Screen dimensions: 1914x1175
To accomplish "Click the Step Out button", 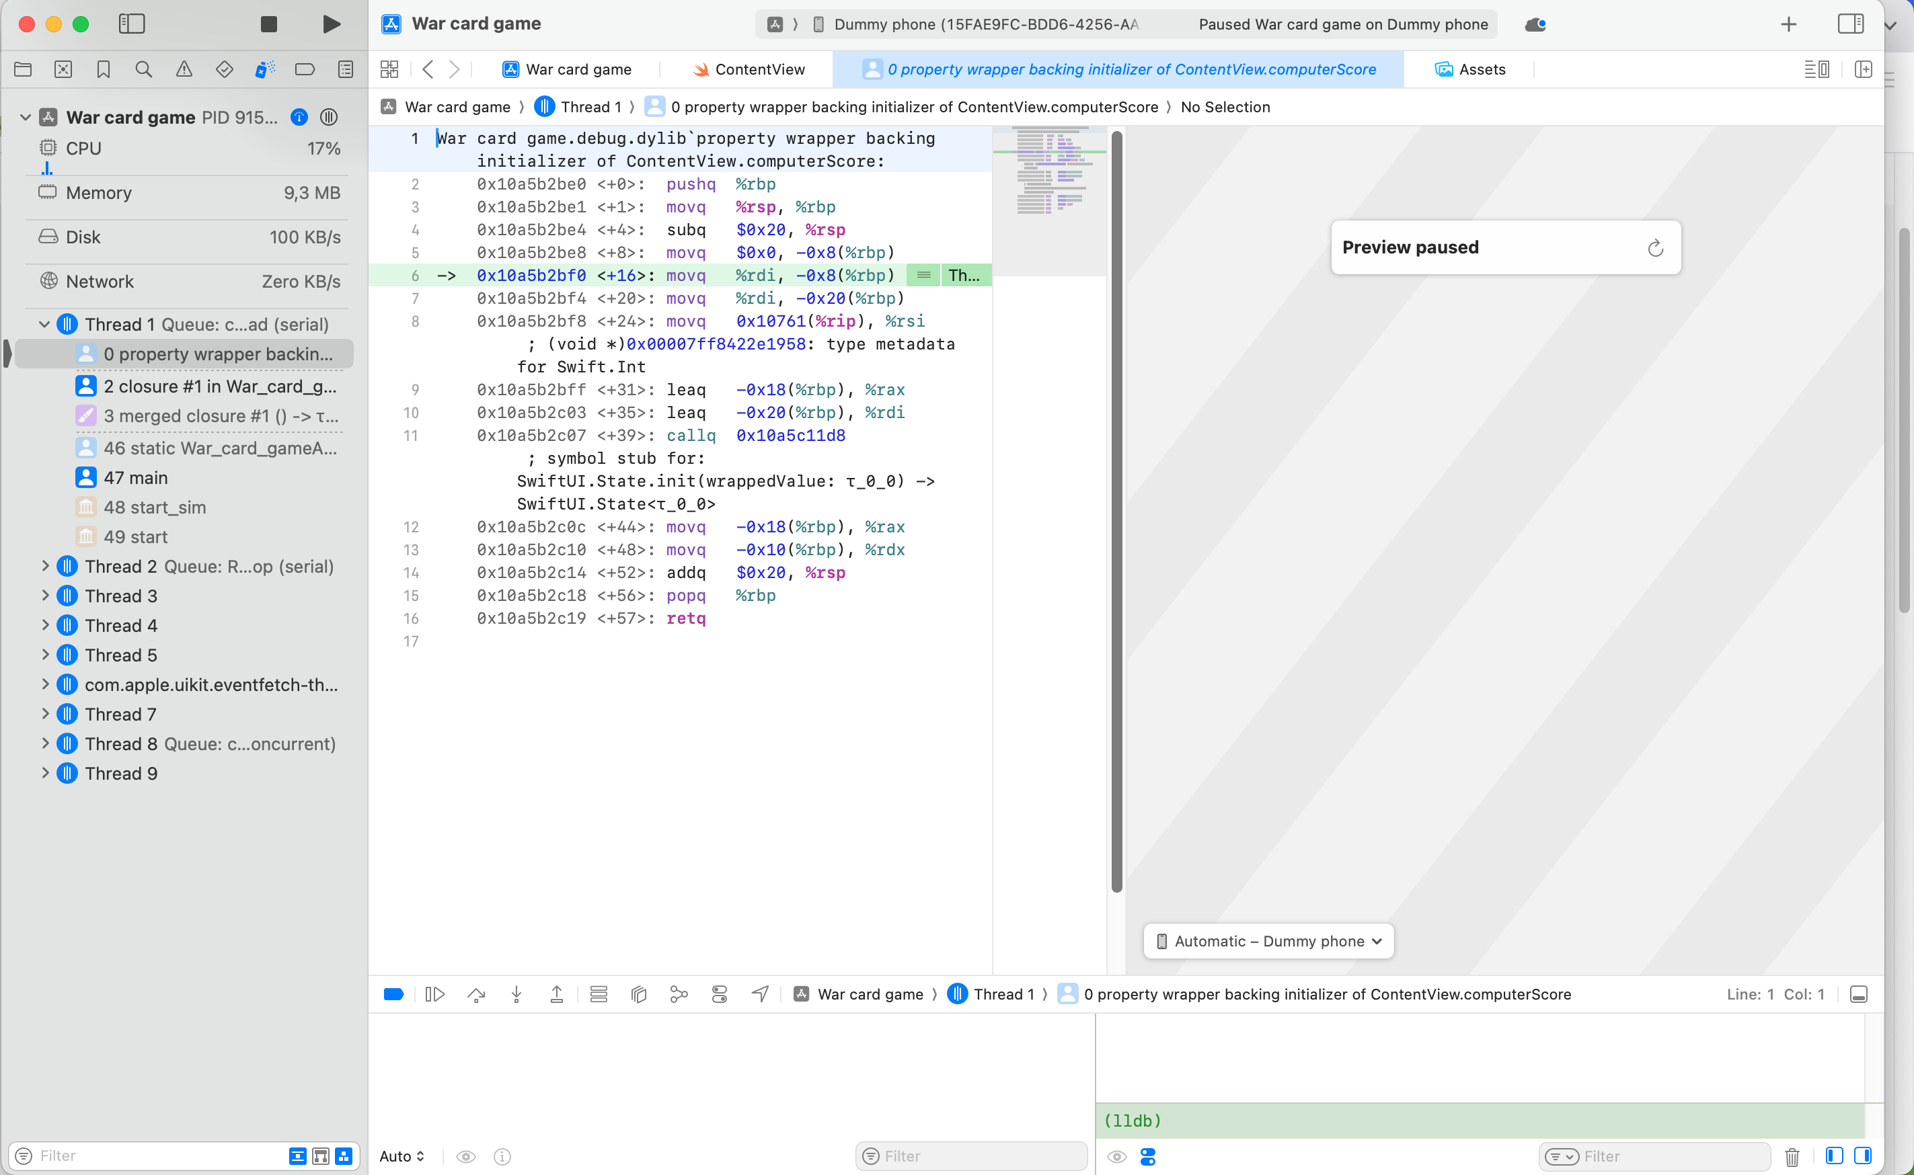I will 557,994.
